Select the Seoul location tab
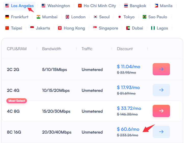 [x=102, y=17]
